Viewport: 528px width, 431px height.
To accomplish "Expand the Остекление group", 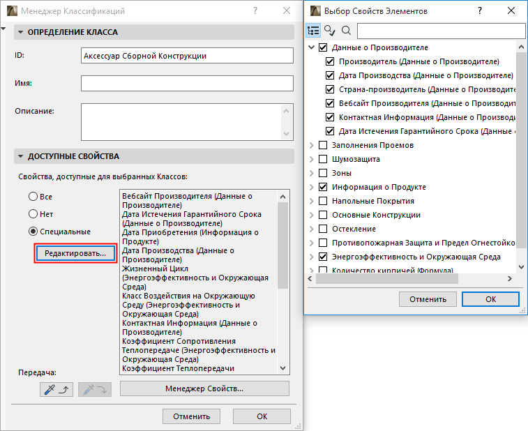I will click(312, 229).
